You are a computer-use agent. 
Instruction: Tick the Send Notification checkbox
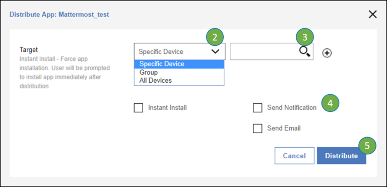(x=257, y=108)
